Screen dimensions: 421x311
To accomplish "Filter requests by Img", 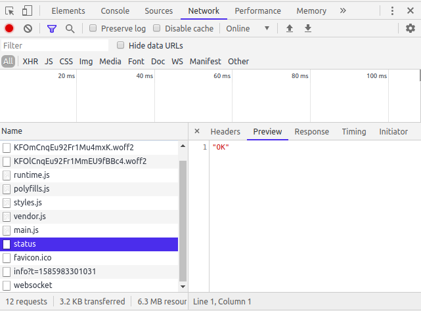I will pyautogui.click(x=86, y=62).
